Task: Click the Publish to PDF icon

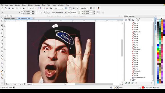Action: click(x=51, y=8)
